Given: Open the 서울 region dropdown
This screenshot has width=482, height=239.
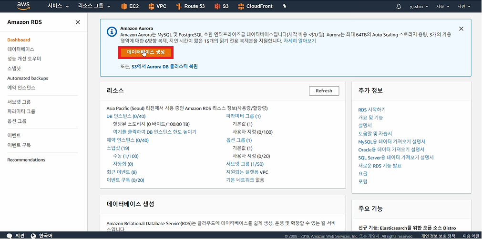Looking at the screenshot, I should (x=443, y=7).
